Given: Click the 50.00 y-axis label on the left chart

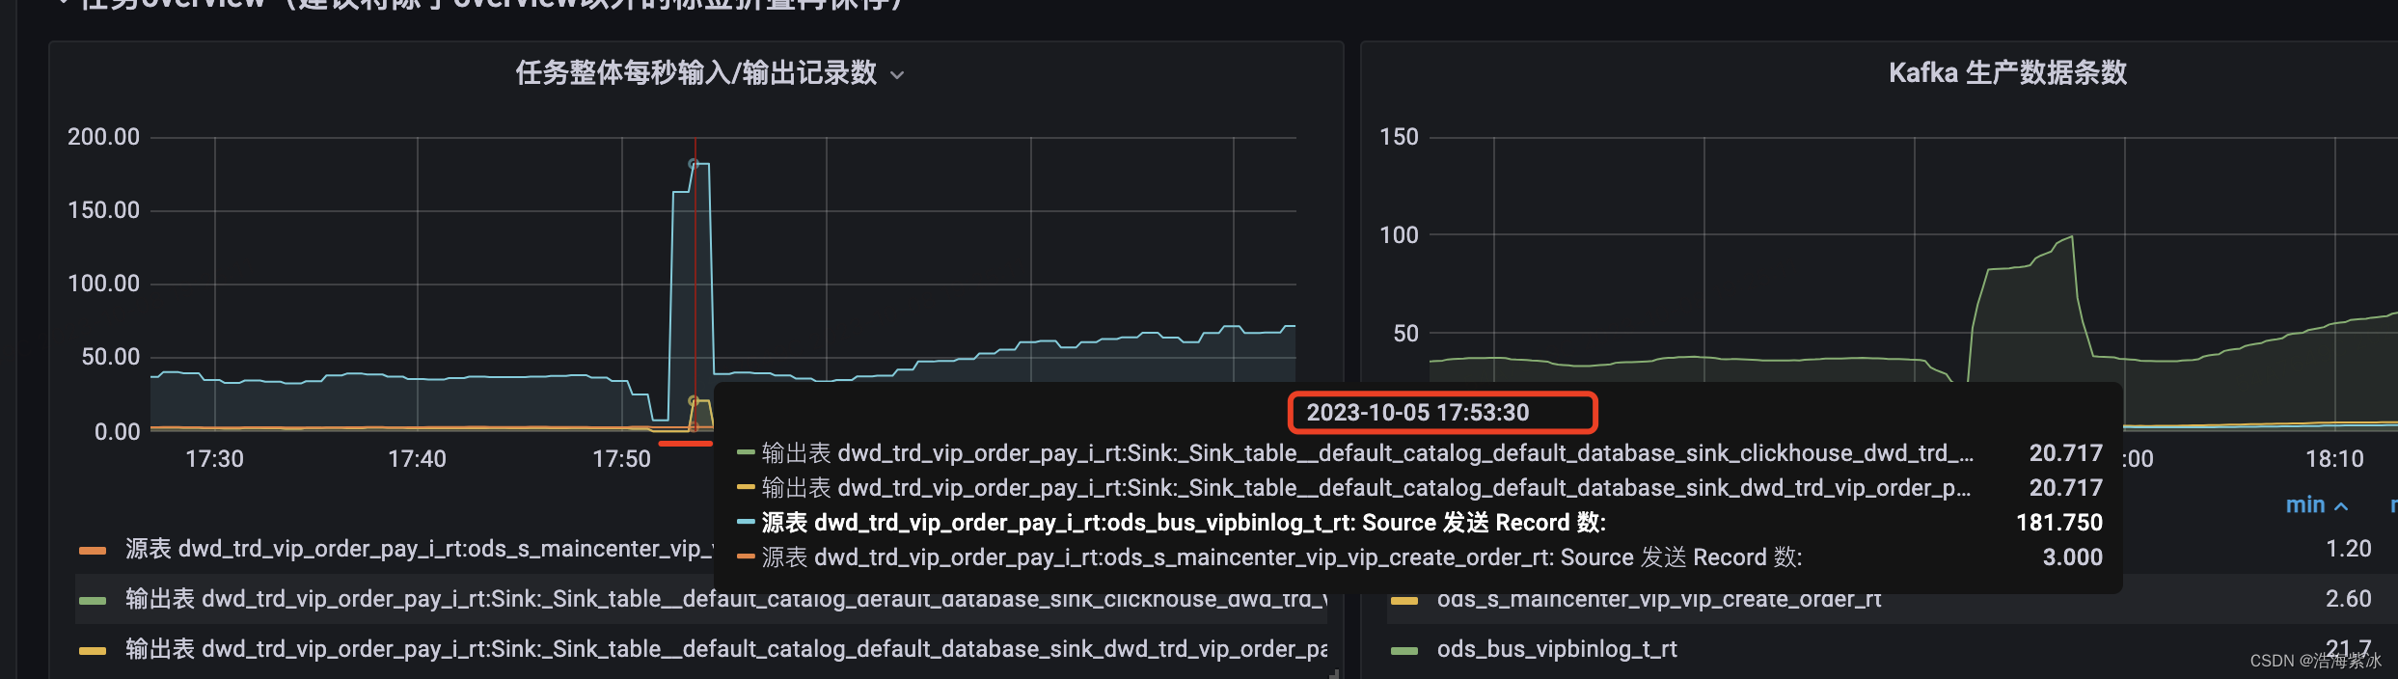Looking at the screenshot, I should 110,357.
